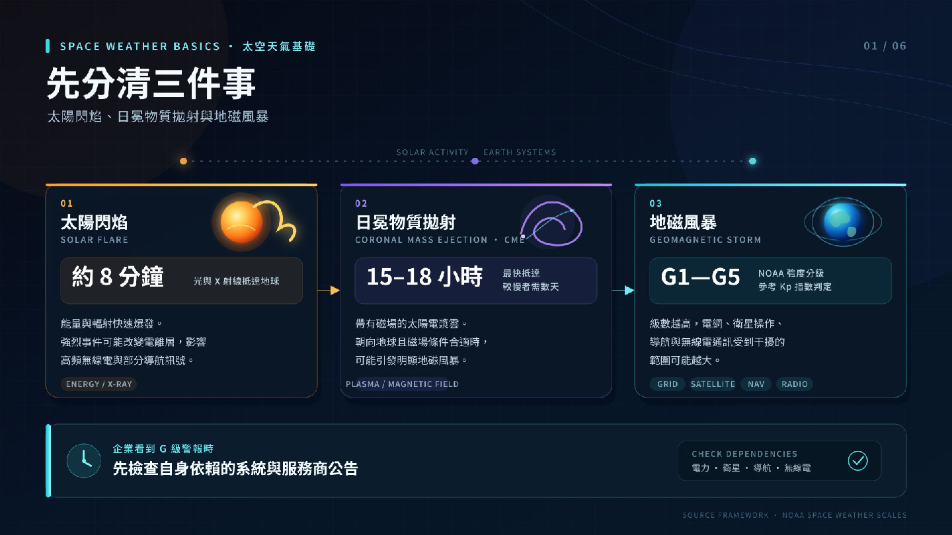Select the RADIO tag
The height and width of the screenshot is (535, 952).
click(795, 384)
